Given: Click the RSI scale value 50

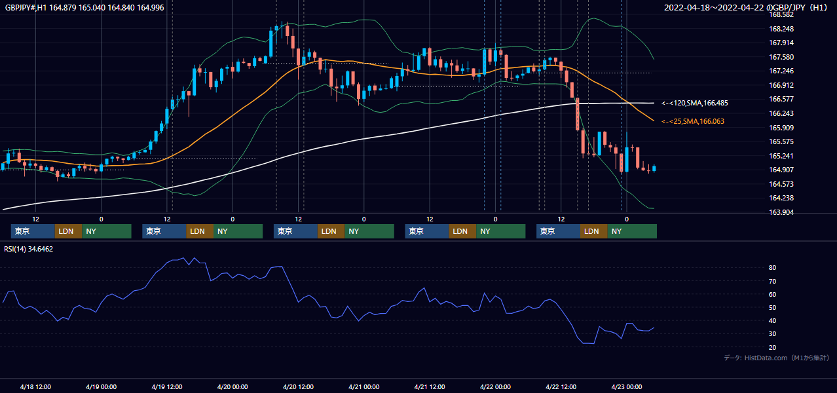Looking at the screenshot, I should [773, 307].
